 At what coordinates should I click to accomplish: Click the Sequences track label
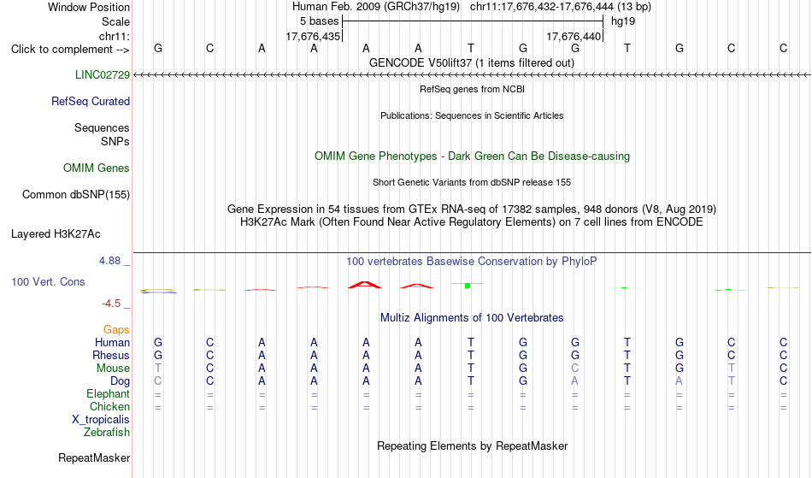tap(102, 128)
